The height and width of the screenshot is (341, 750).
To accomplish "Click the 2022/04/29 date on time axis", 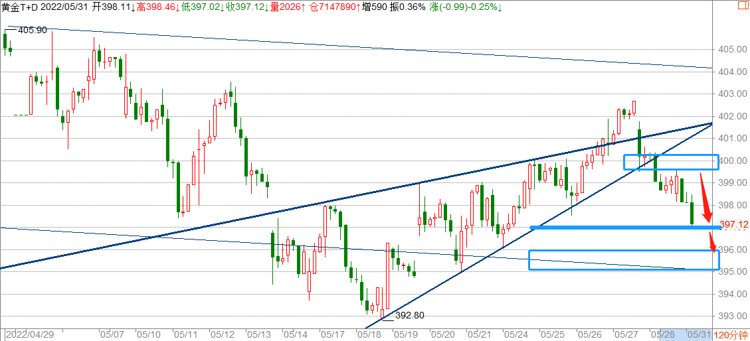I will coord(30,335).
